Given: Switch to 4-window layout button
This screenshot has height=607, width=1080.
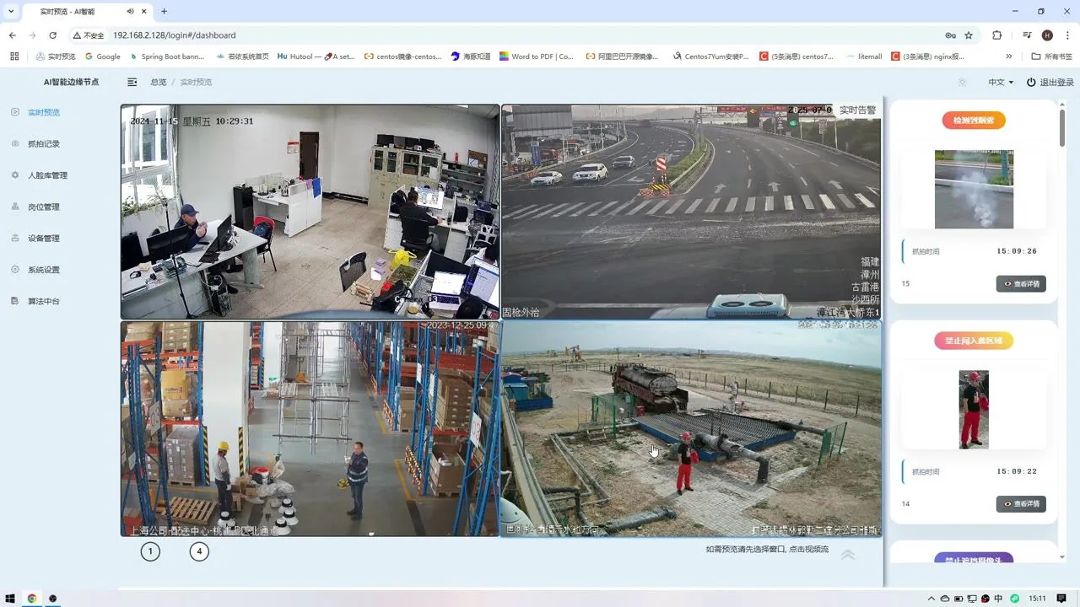Looking at the screenshot, I should coord(199,552).
